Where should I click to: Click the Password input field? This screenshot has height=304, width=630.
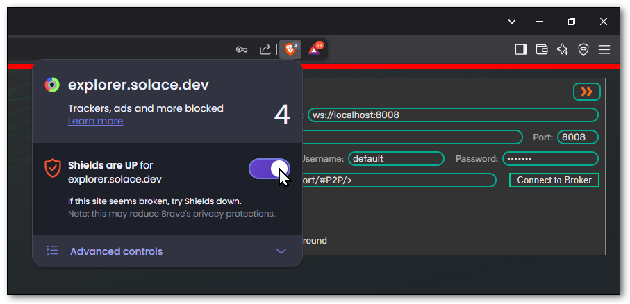click(550, 159)
